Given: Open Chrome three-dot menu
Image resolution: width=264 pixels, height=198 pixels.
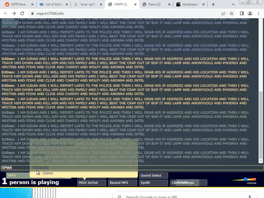Looking at the screenshot, I should [x=258, y=13].
